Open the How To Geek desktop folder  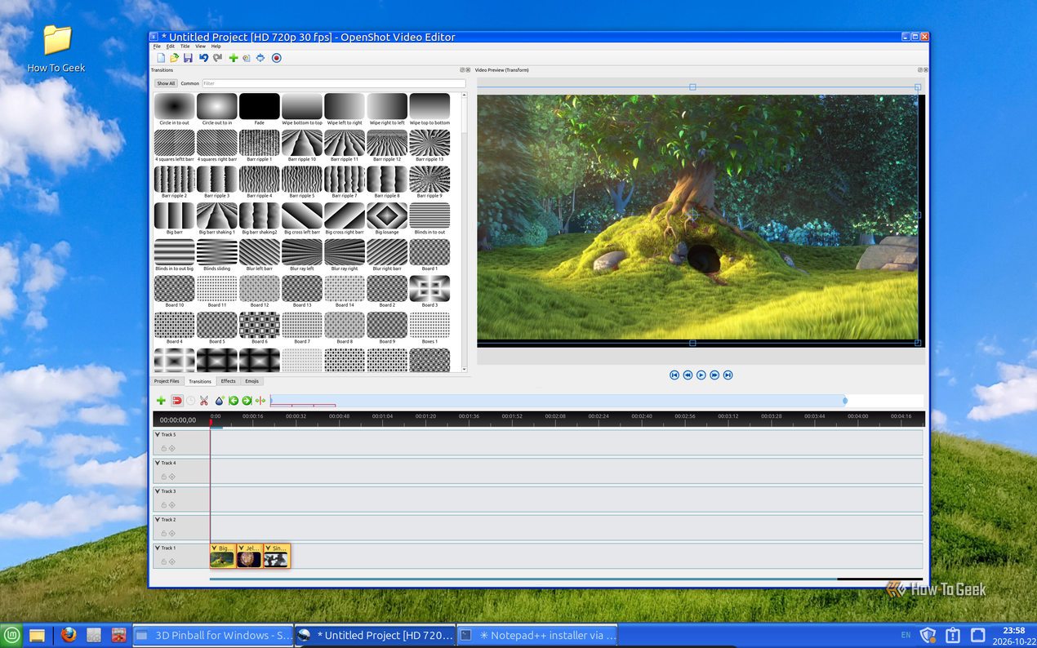(56, 49)
